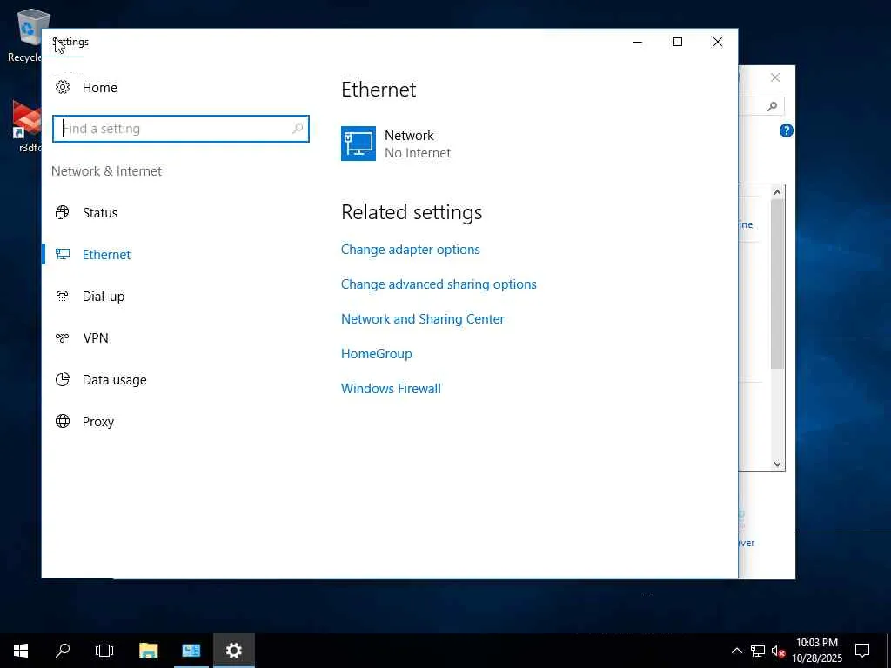
Task: Click the Data usage pie icon
Action: pyautogui.click(x=63, y=379)
